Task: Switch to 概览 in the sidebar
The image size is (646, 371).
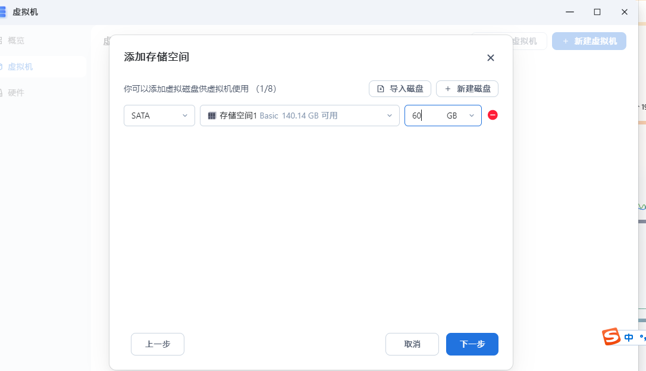Action: pyautogui.click(x=16, y=40)
